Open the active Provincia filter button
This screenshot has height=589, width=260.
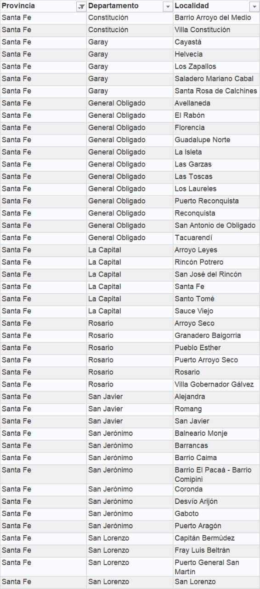pos(81,6)
